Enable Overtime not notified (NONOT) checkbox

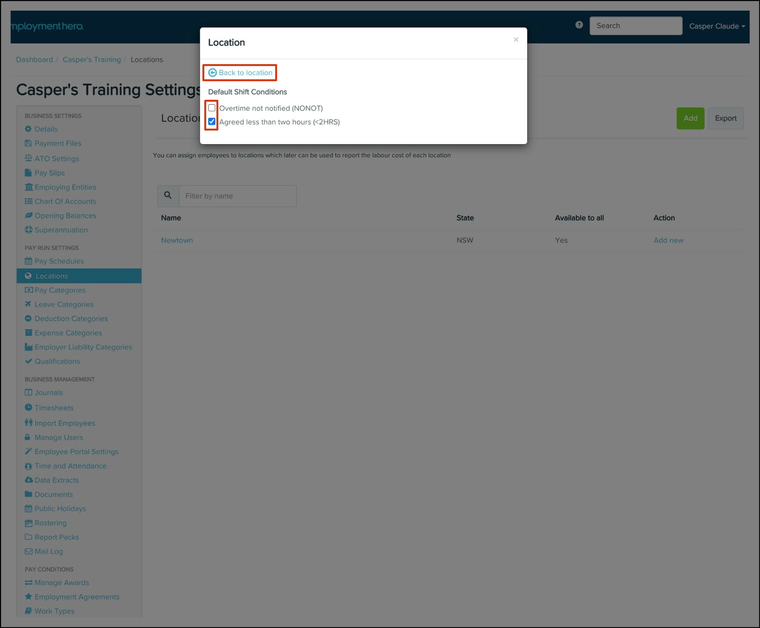(x=212, y=108)
